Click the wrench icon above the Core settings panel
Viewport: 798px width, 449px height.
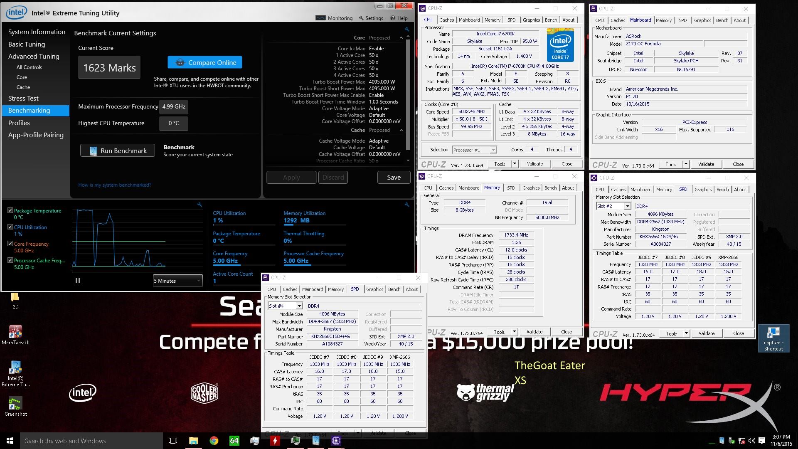pos(407,29)
